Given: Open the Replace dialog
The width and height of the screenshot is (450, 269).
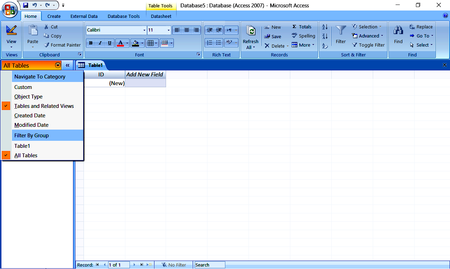Looking at the screenshot, I should click(x=421, y=26).
